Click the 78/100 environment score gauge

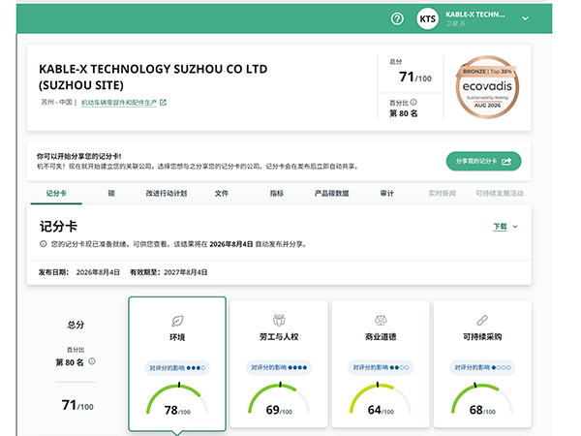(x=177, y=400)
